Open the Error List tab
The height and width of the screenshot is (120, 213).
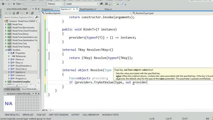point(28,115)
